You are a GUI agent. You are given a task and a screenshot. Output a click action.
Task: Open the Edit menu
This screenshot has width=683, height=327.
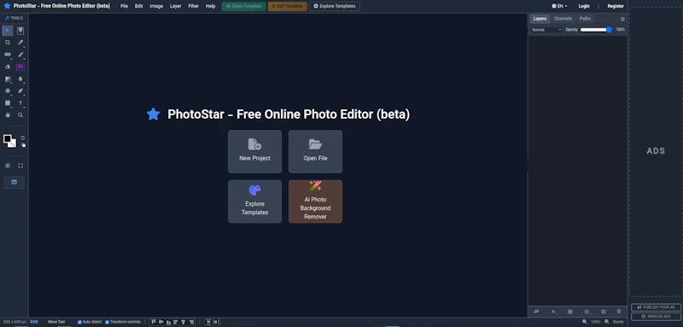click(x=138, y=6)
